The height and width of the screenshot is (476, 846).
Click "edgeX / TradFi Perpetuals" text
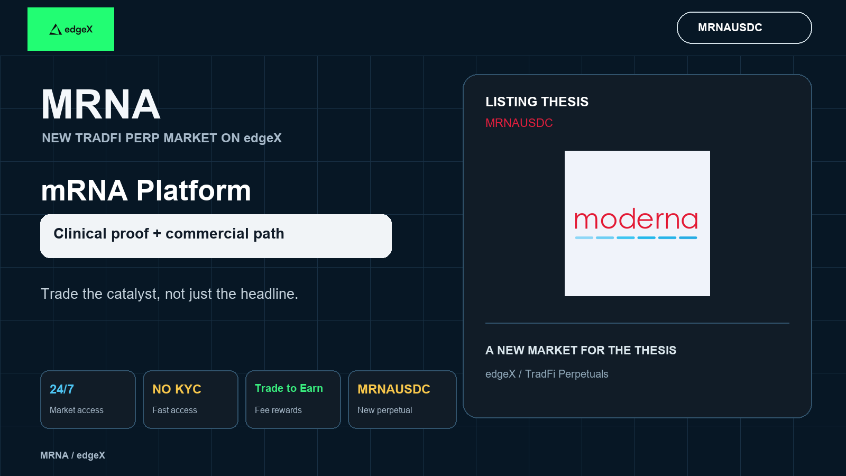547,374
